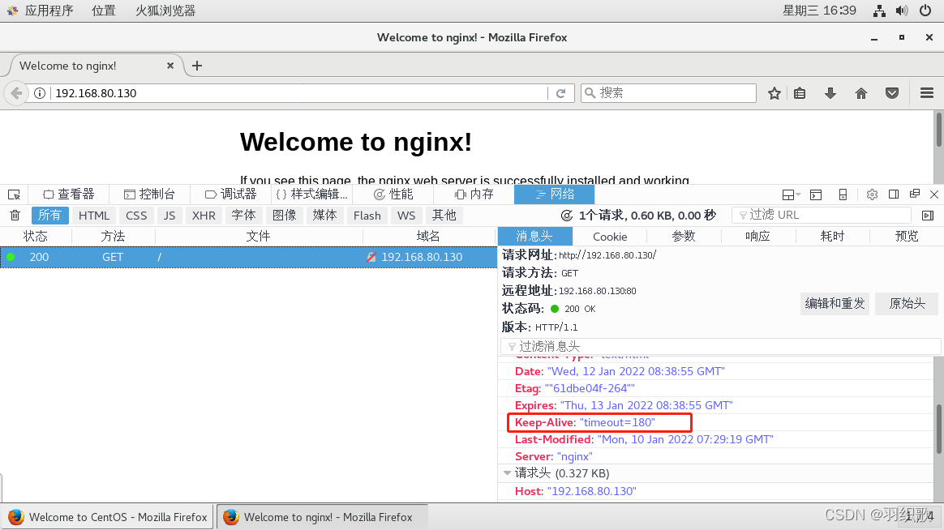
Task: Open the 响应 details tab
Action: coord(758,237)
